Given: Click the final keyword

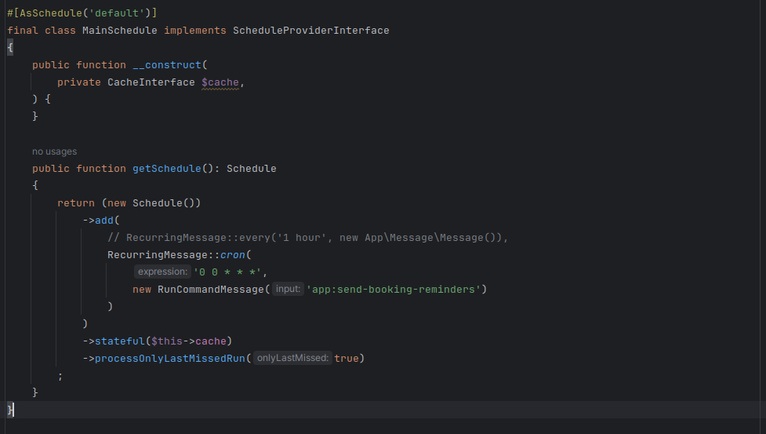Looking at the screenshot, I should coord(23,31).
